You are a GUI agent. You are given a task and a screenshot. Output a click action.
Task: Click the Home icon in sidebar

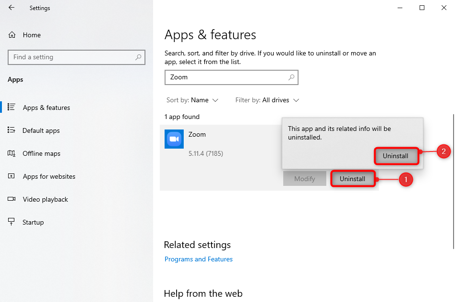12,35
